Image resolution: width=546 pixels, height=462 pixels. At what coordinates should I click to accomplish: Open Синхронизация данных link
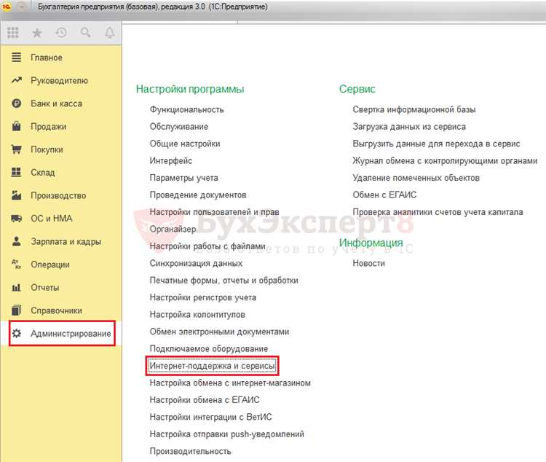[196, 263]
